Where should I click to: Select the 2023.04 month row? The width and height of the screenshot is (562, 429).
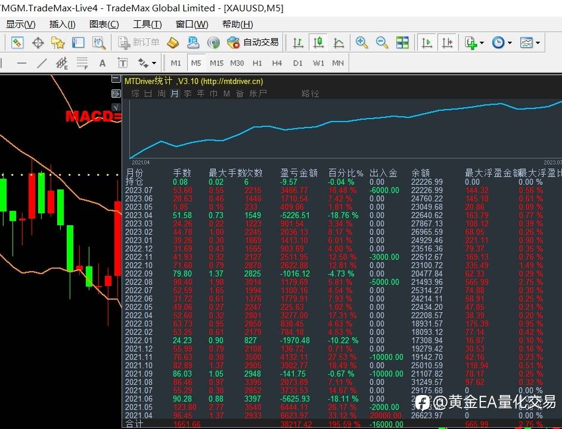[x=343, y=216]
